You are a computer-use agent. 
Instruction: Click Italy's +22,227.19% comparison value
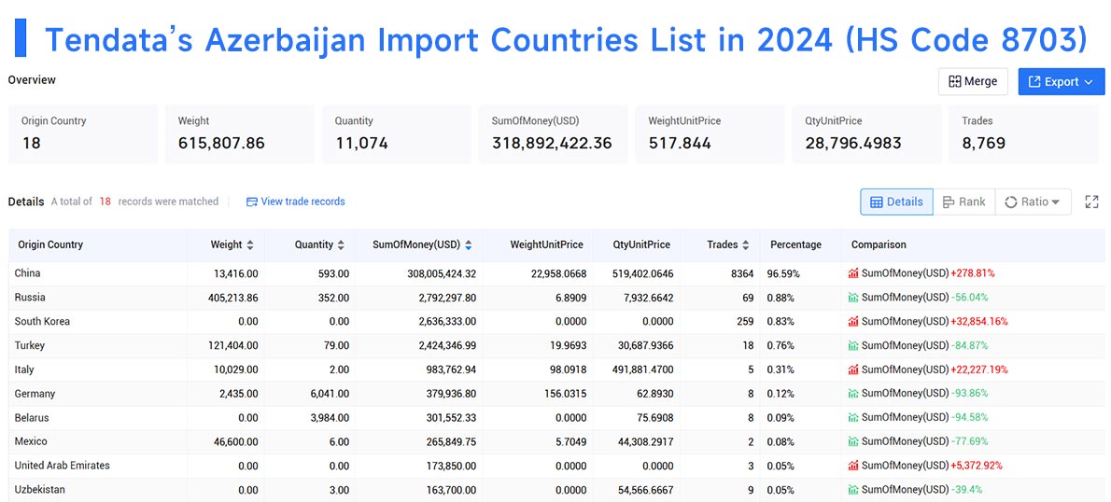[979, 370]
